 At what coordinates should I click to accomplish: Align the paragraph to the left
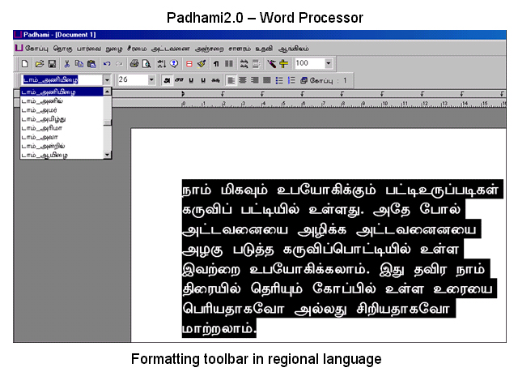pyautogui.click(x=231, y=80)
